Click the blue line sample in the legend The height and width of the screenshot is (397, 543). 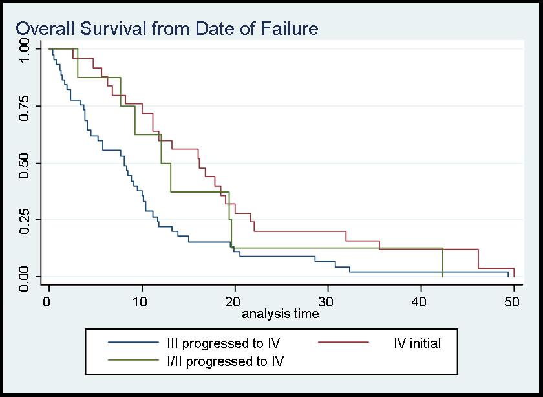(134, 343)
